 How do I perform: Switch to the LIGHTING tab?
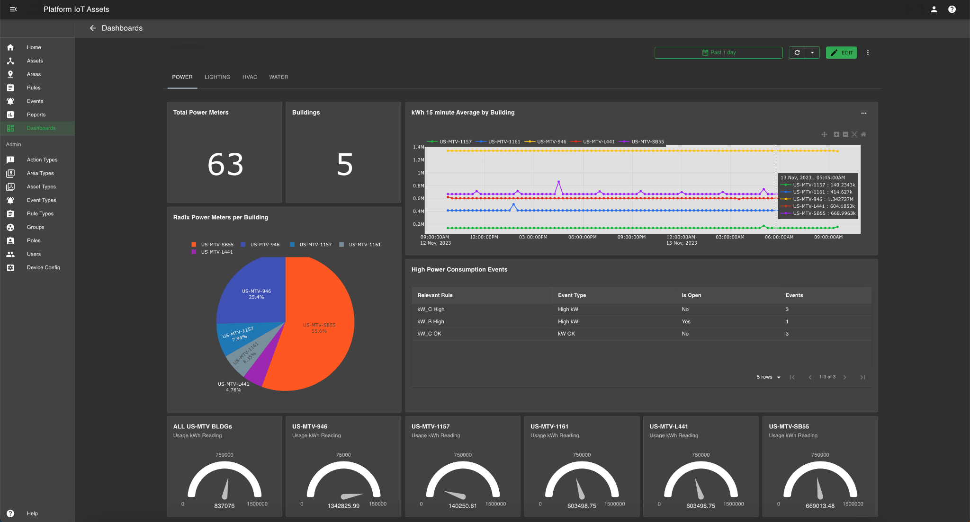pyautogui.click(x=217, y=77)
